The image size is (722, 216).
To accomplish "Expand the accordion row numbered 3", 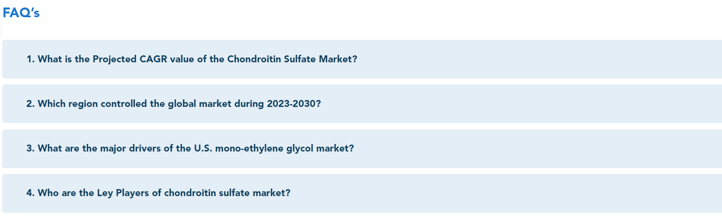I will [x=362, y=148].
